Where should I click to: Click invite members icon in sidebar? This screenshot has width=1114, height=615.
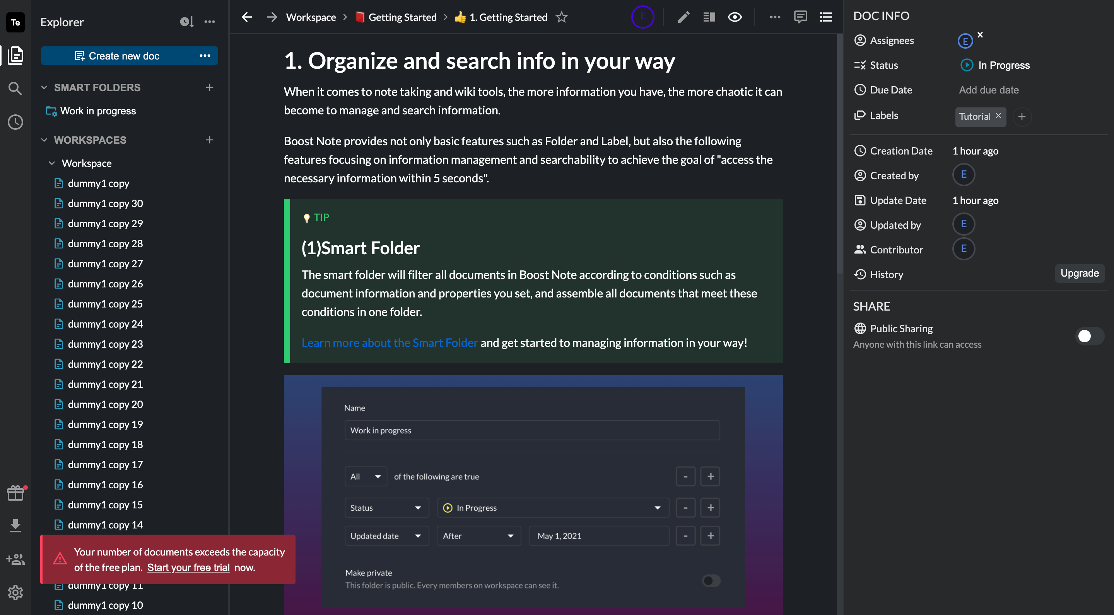15,559
